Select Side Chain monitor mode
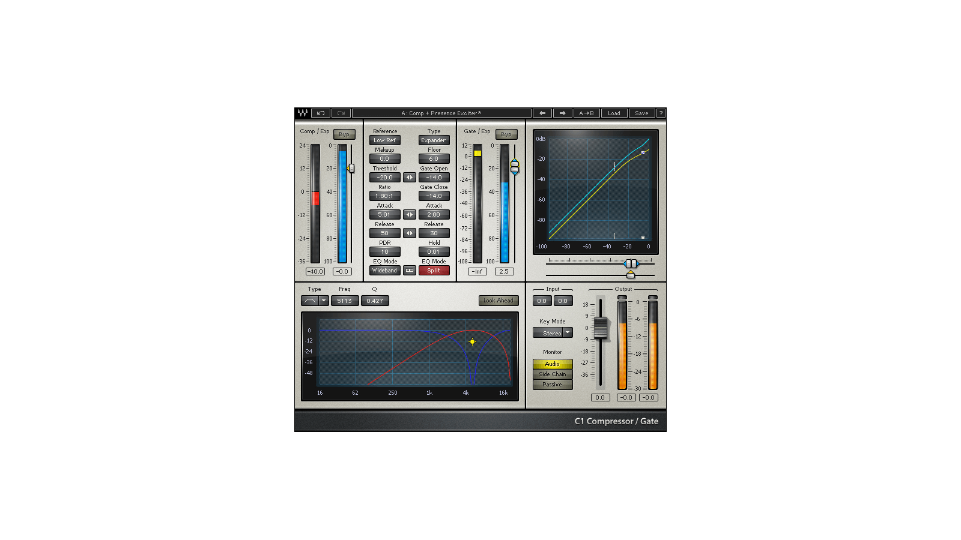 [553, 374]
